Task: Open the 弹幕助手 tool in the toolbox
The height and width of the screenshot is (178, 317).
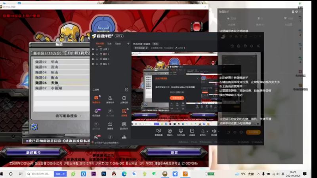Action: coord(96,99)
